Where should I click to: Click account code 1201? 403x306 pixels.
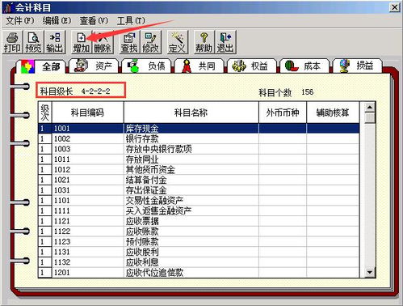pos(62,272)
